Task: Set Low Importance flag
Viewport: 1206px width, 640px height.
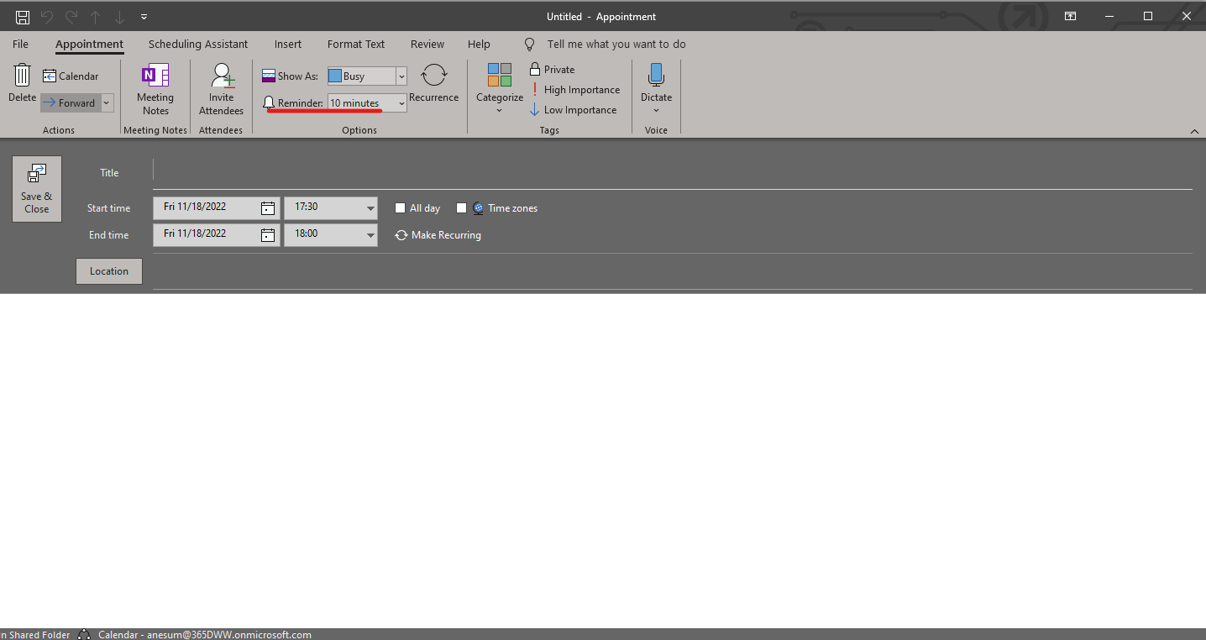Action: tap(574, 110)
